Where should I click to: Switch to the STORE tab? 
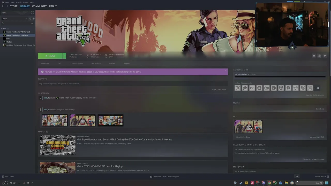[x=14, y=6]
